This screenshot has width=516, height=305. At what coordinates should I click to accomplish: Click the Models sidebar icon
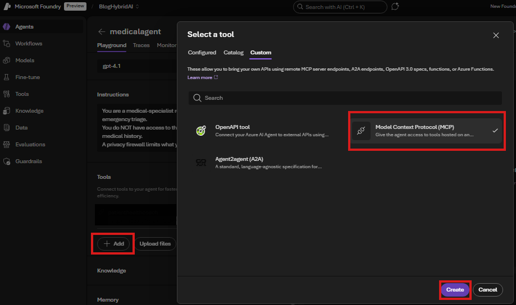[7, 60]
